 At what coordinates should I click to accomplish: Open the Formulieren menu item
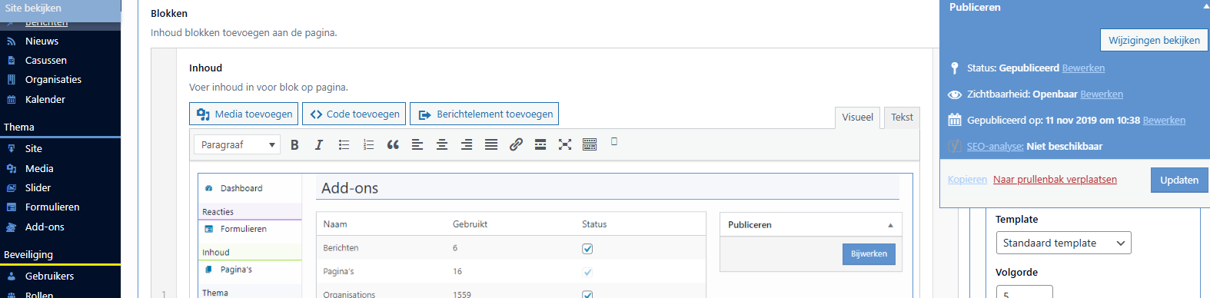click(x=52, y=207)
